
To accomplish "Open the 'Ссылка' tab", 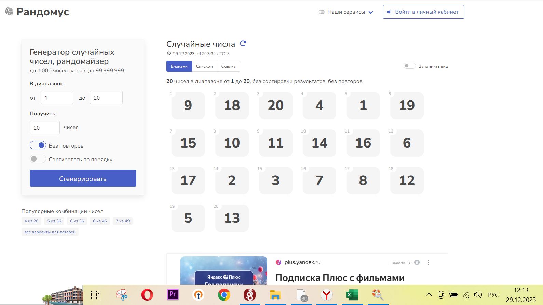I will coord(229,66).
